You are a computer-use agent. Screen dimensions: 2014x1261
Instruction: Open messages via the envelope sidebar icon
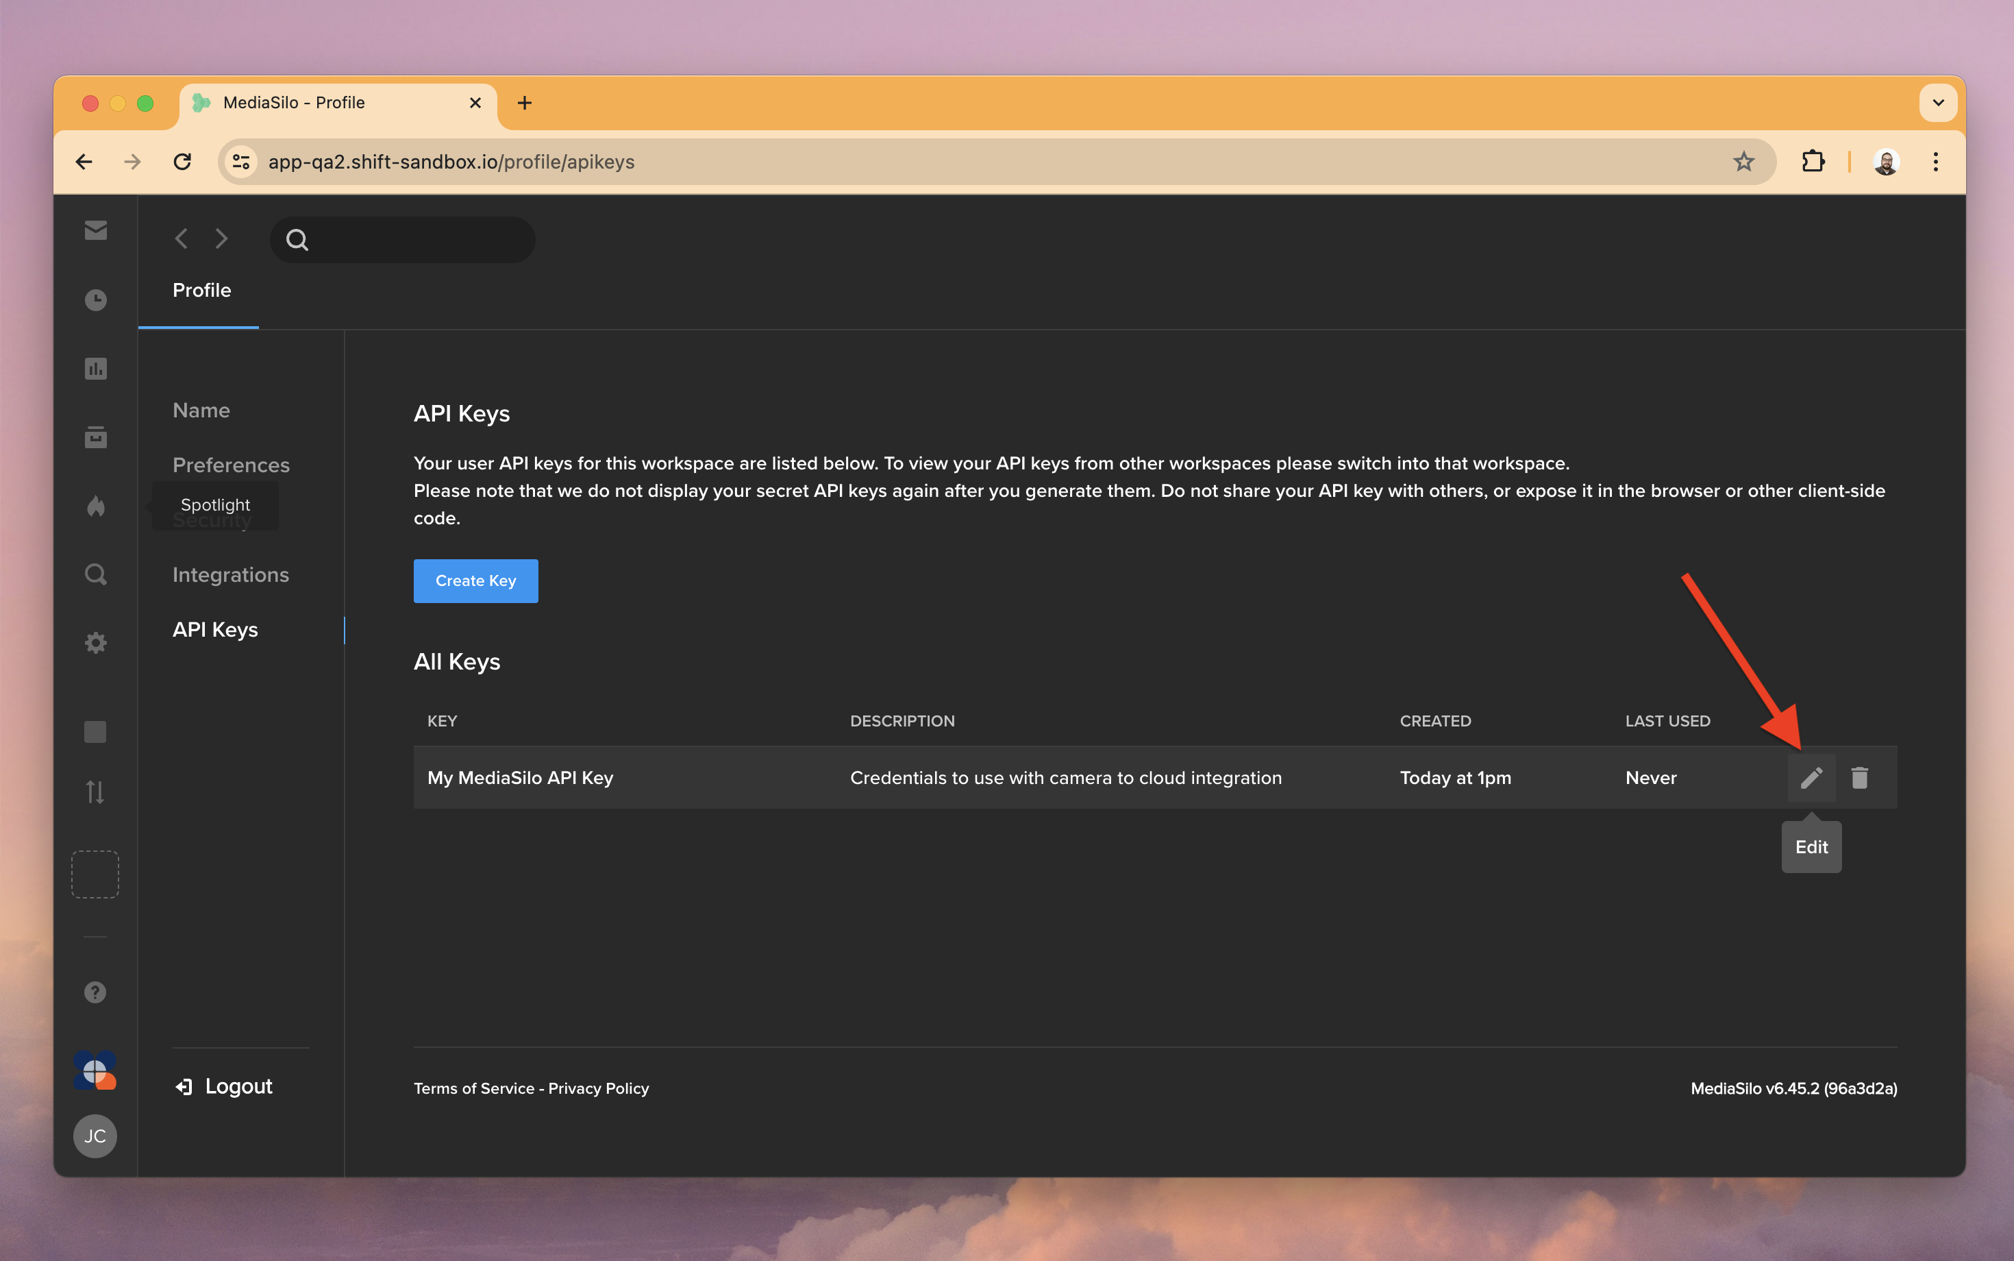click(x=95, y=230)
